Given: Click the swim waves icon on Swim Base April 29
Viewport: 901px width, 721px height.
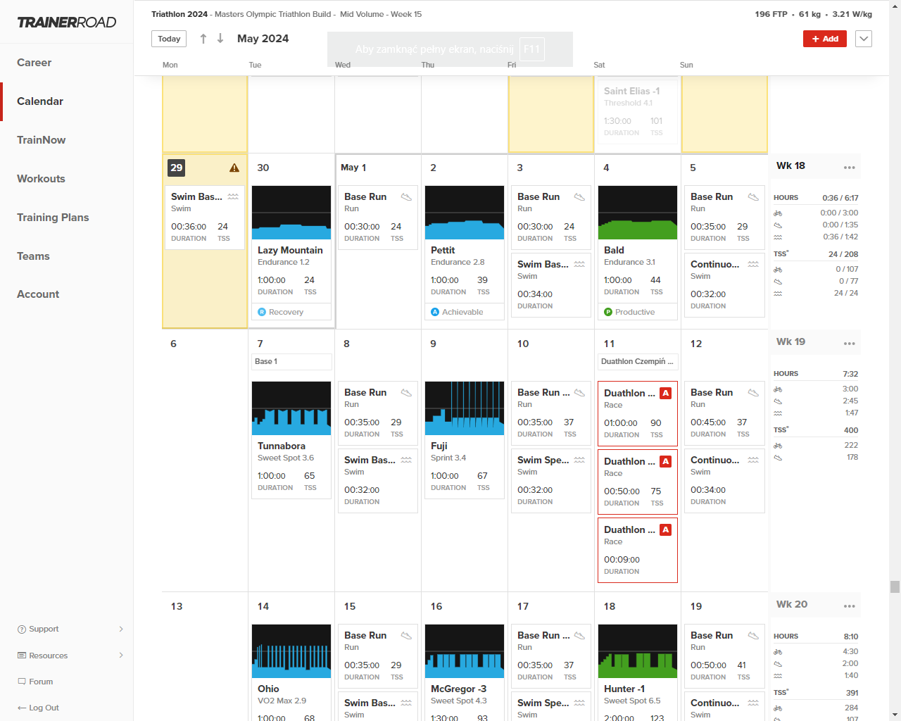Looking at the screenshot, I should point(233,197).
